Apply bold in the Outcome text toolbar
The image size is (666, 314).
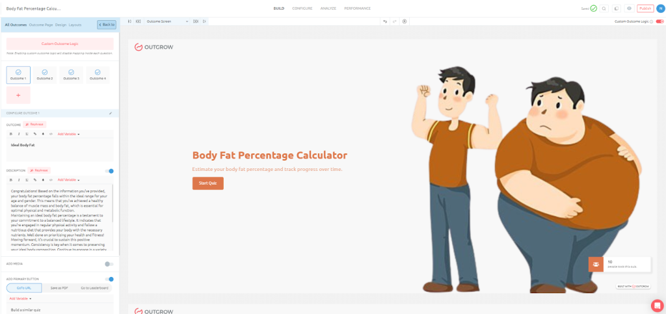(11, 134)
